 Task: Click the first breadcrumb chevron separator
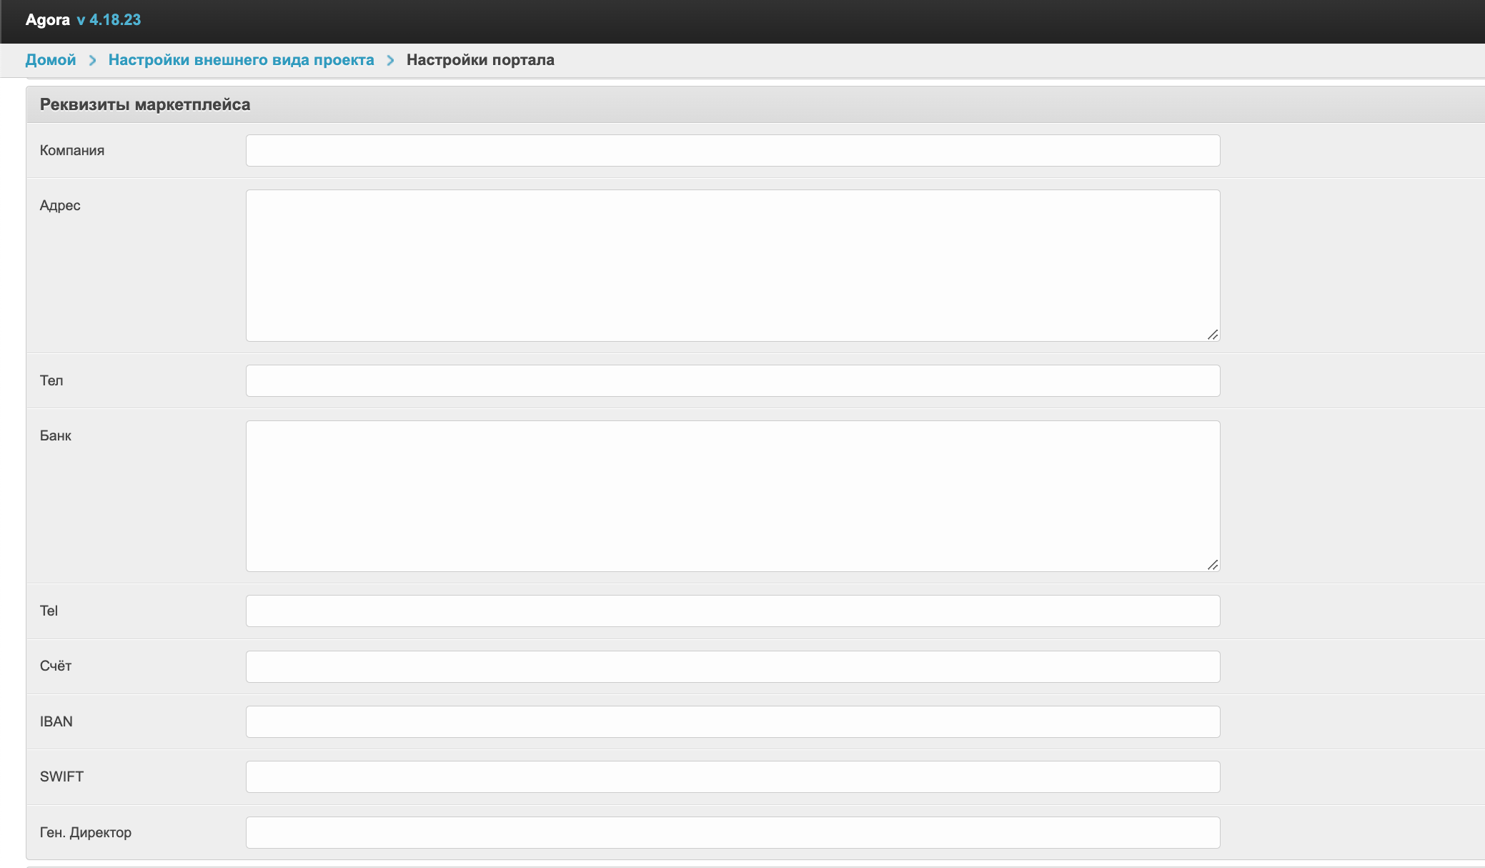[x=92, y=61]
